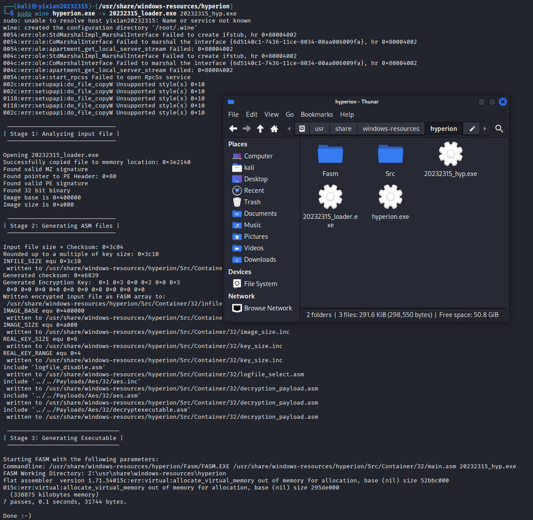Open the View menu in Thunar
This screenshot has width=533, height=520.
(x=272, y=115)
